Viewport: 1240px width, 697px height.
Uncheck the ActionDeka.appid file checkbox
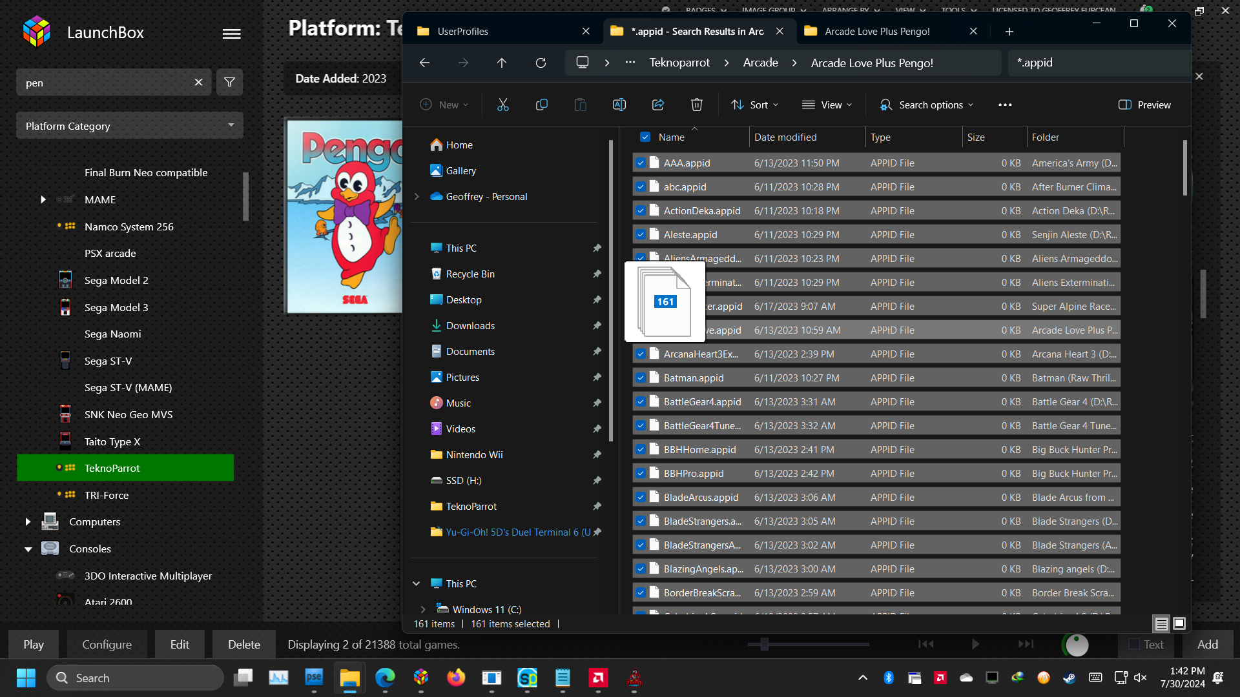point(640,210)
